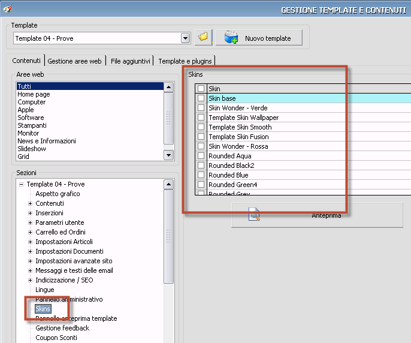
Task: Open the File aggiuntivi tab
Action: pos(130,61)
